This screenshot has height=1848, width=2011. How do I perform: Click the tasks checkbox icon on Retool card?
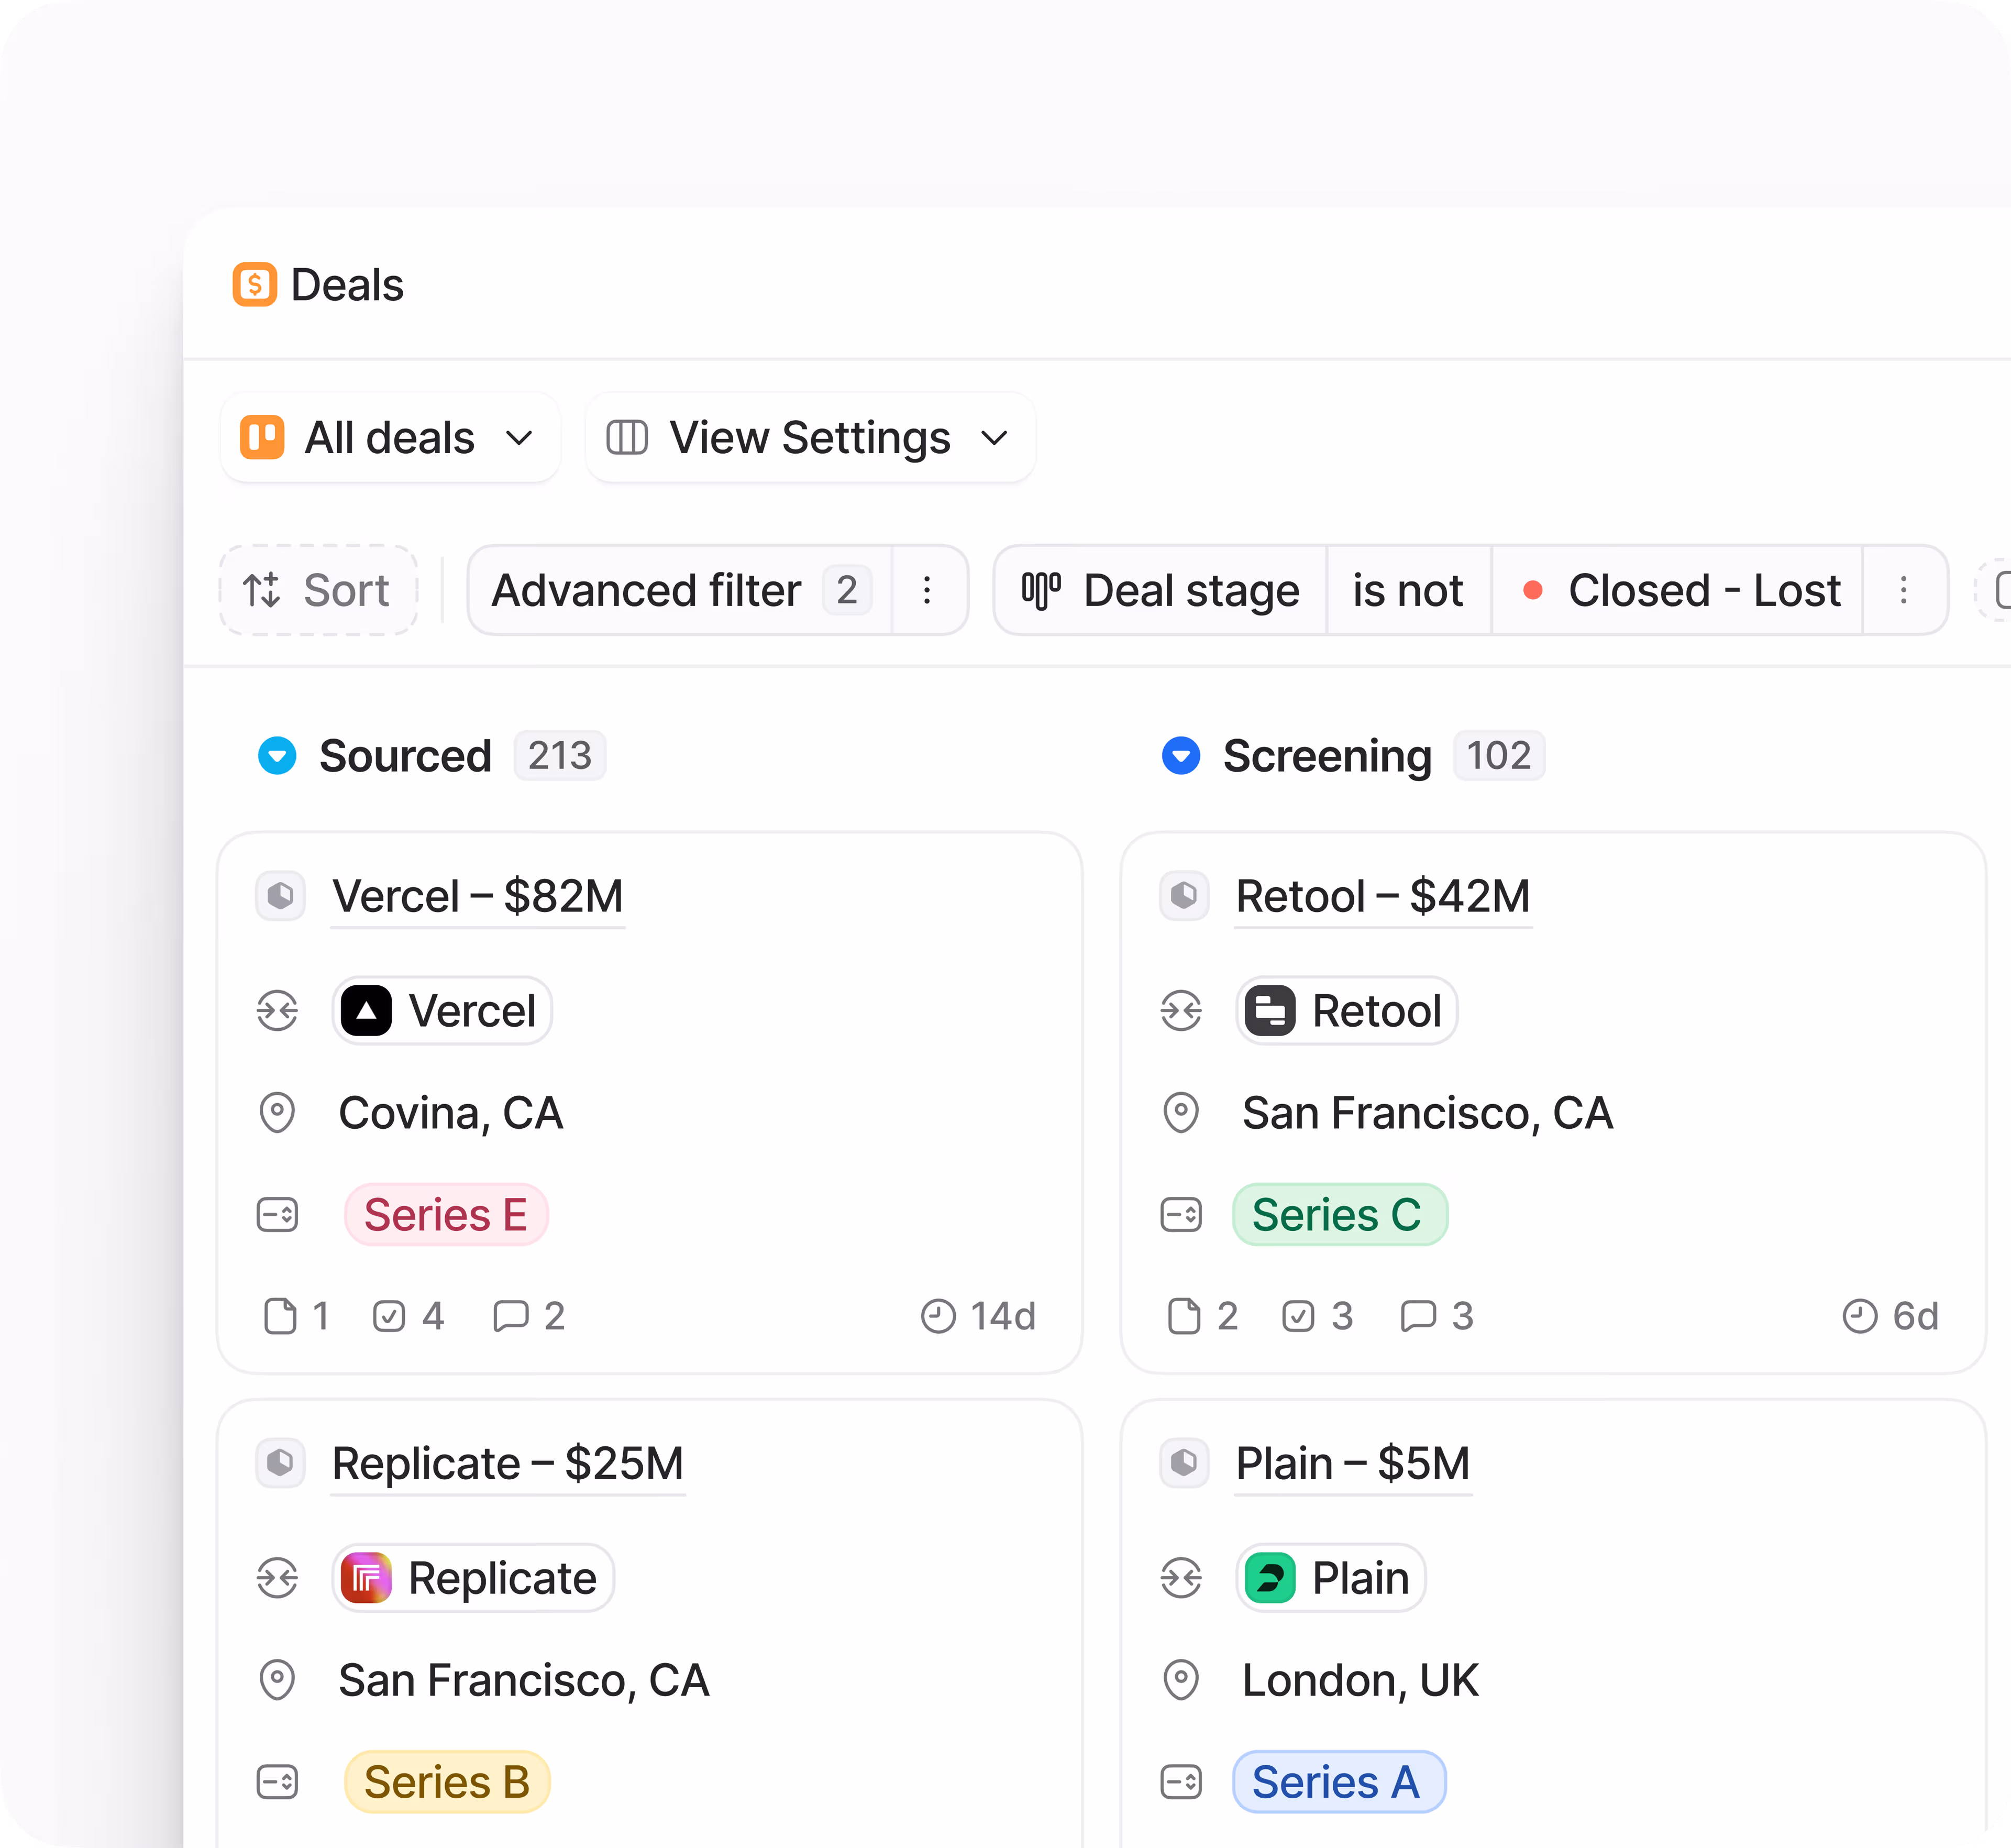click(1298, 1316)
